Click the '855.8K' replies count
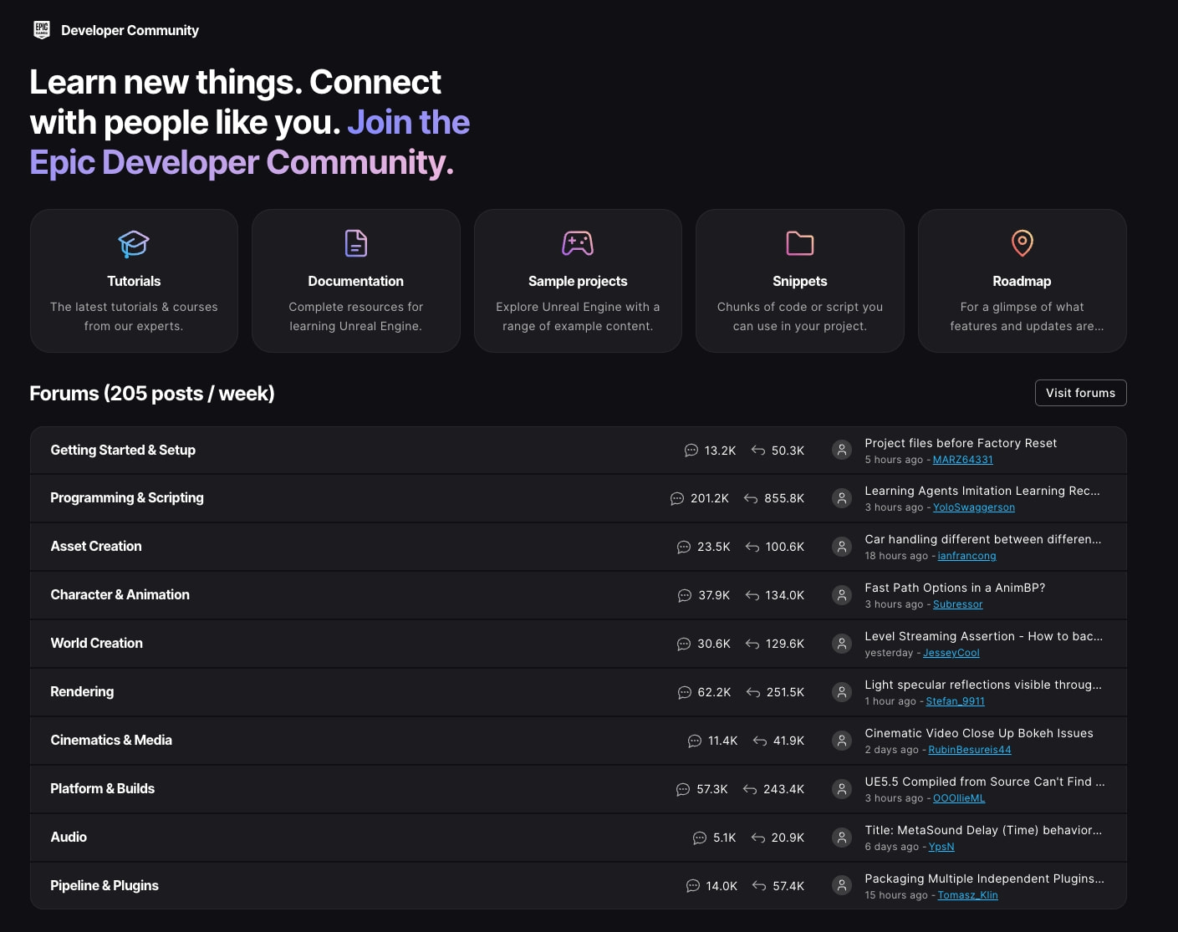Viewport: 1178px width, 932px height. [784, 498]
